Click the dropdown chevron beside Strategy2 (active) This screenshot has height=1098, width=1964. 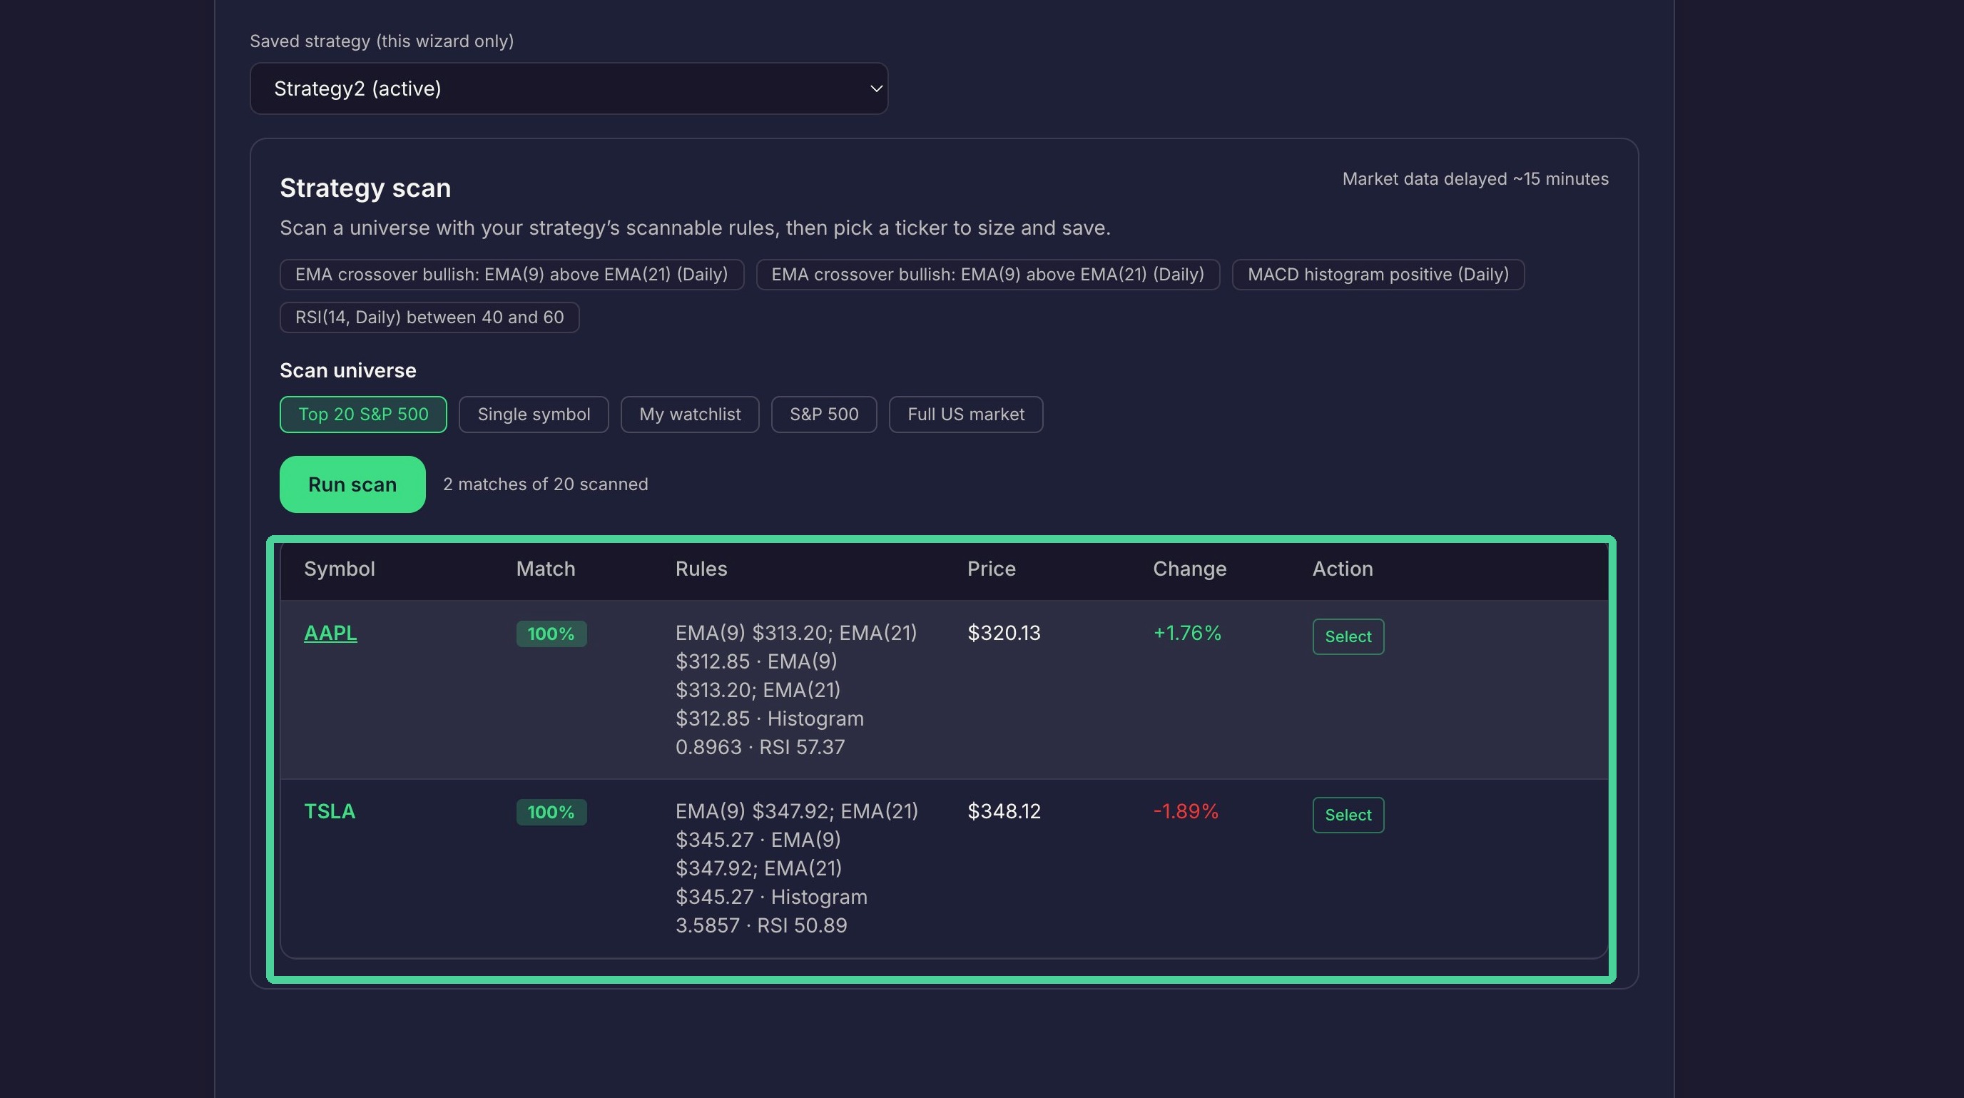[x=876, y=88]
